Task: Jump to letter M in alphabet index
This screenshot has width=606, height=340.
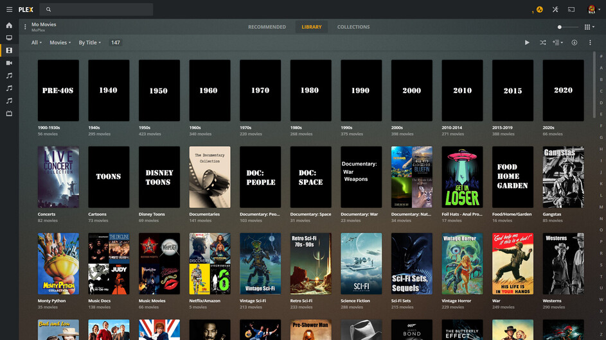Action: (601, 207)
